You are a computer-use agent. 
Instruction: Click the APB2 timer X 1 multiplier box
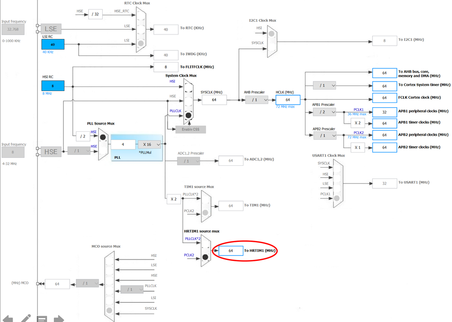pos(358,148)
